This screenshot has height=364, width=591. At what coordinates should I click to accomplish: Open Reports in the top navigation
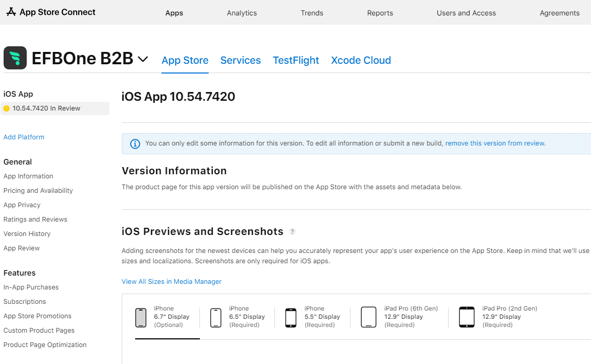tap(380, 13)
